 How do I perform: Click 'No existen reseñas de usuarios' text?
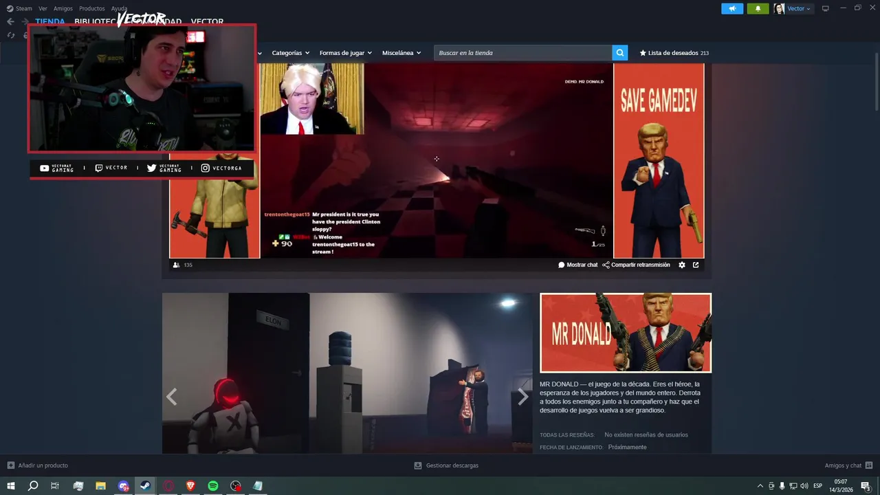(x=646, y=435)
